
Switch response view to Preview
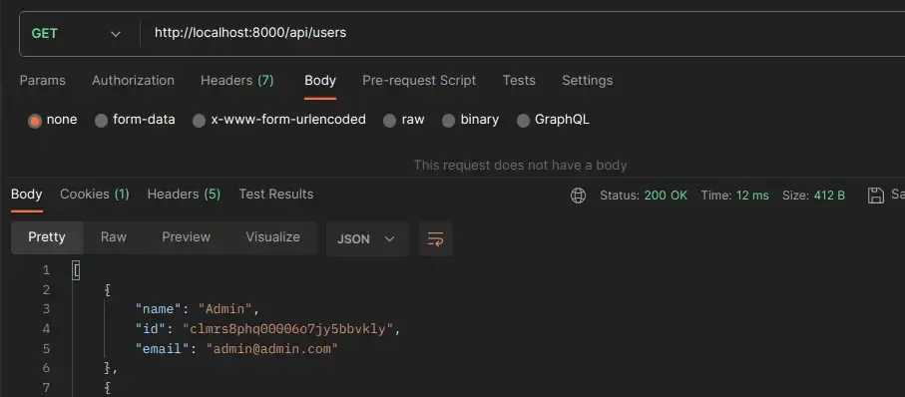[x=186, y=237]
